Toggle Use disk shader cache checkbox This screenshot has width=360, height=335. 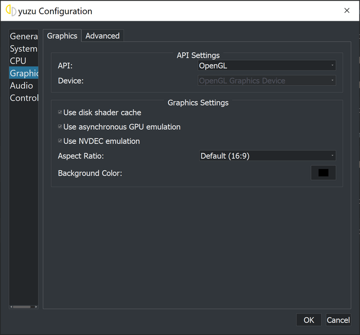60,112
